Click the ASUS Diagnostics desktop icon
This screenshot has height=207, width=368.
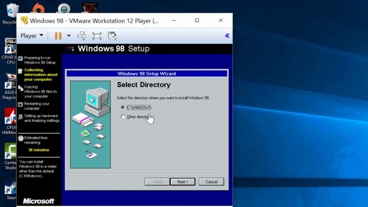point(9,86)
